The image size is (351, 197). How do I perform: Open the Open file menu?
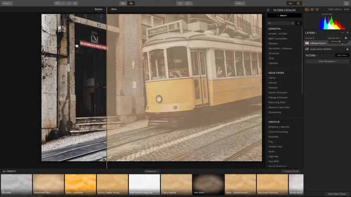pos(7,3)
